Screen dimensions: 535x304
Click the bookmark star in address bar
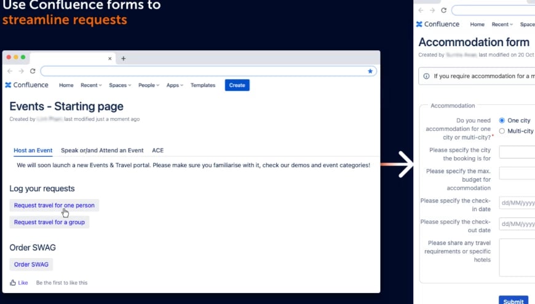point(370,71)
